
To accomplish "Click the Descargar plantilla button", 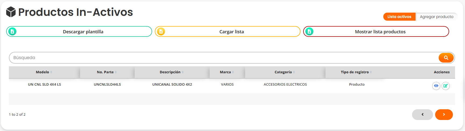I will coord(83,32).
